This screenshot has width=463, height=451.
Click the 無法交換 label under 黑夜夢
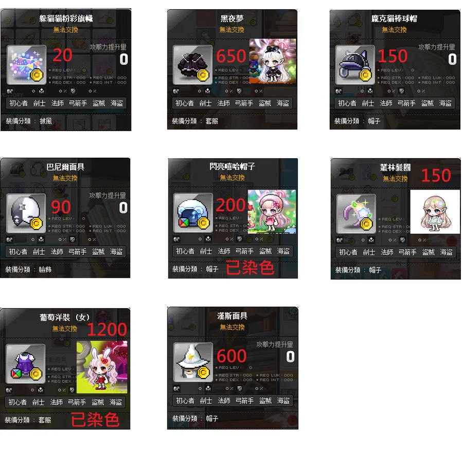pyautogui.click(x=232, y=30)
